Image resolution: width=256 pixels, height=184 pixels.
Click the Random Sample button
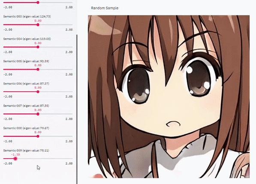pyautogui.click(x=105, y=8)
